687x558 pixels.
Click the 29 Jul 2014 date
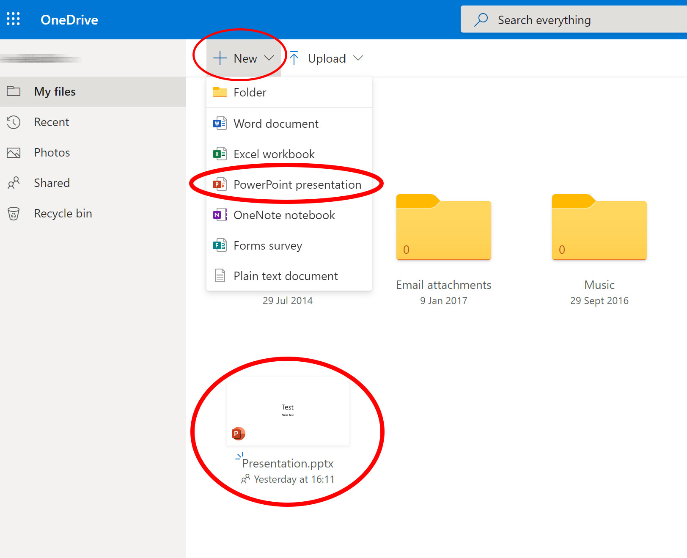click(x=288, y=301)
